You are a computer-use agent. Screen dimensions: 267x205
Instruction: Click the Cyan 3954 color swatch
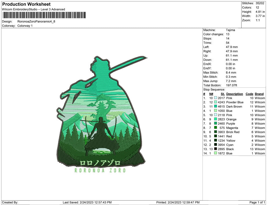[215, 144]
